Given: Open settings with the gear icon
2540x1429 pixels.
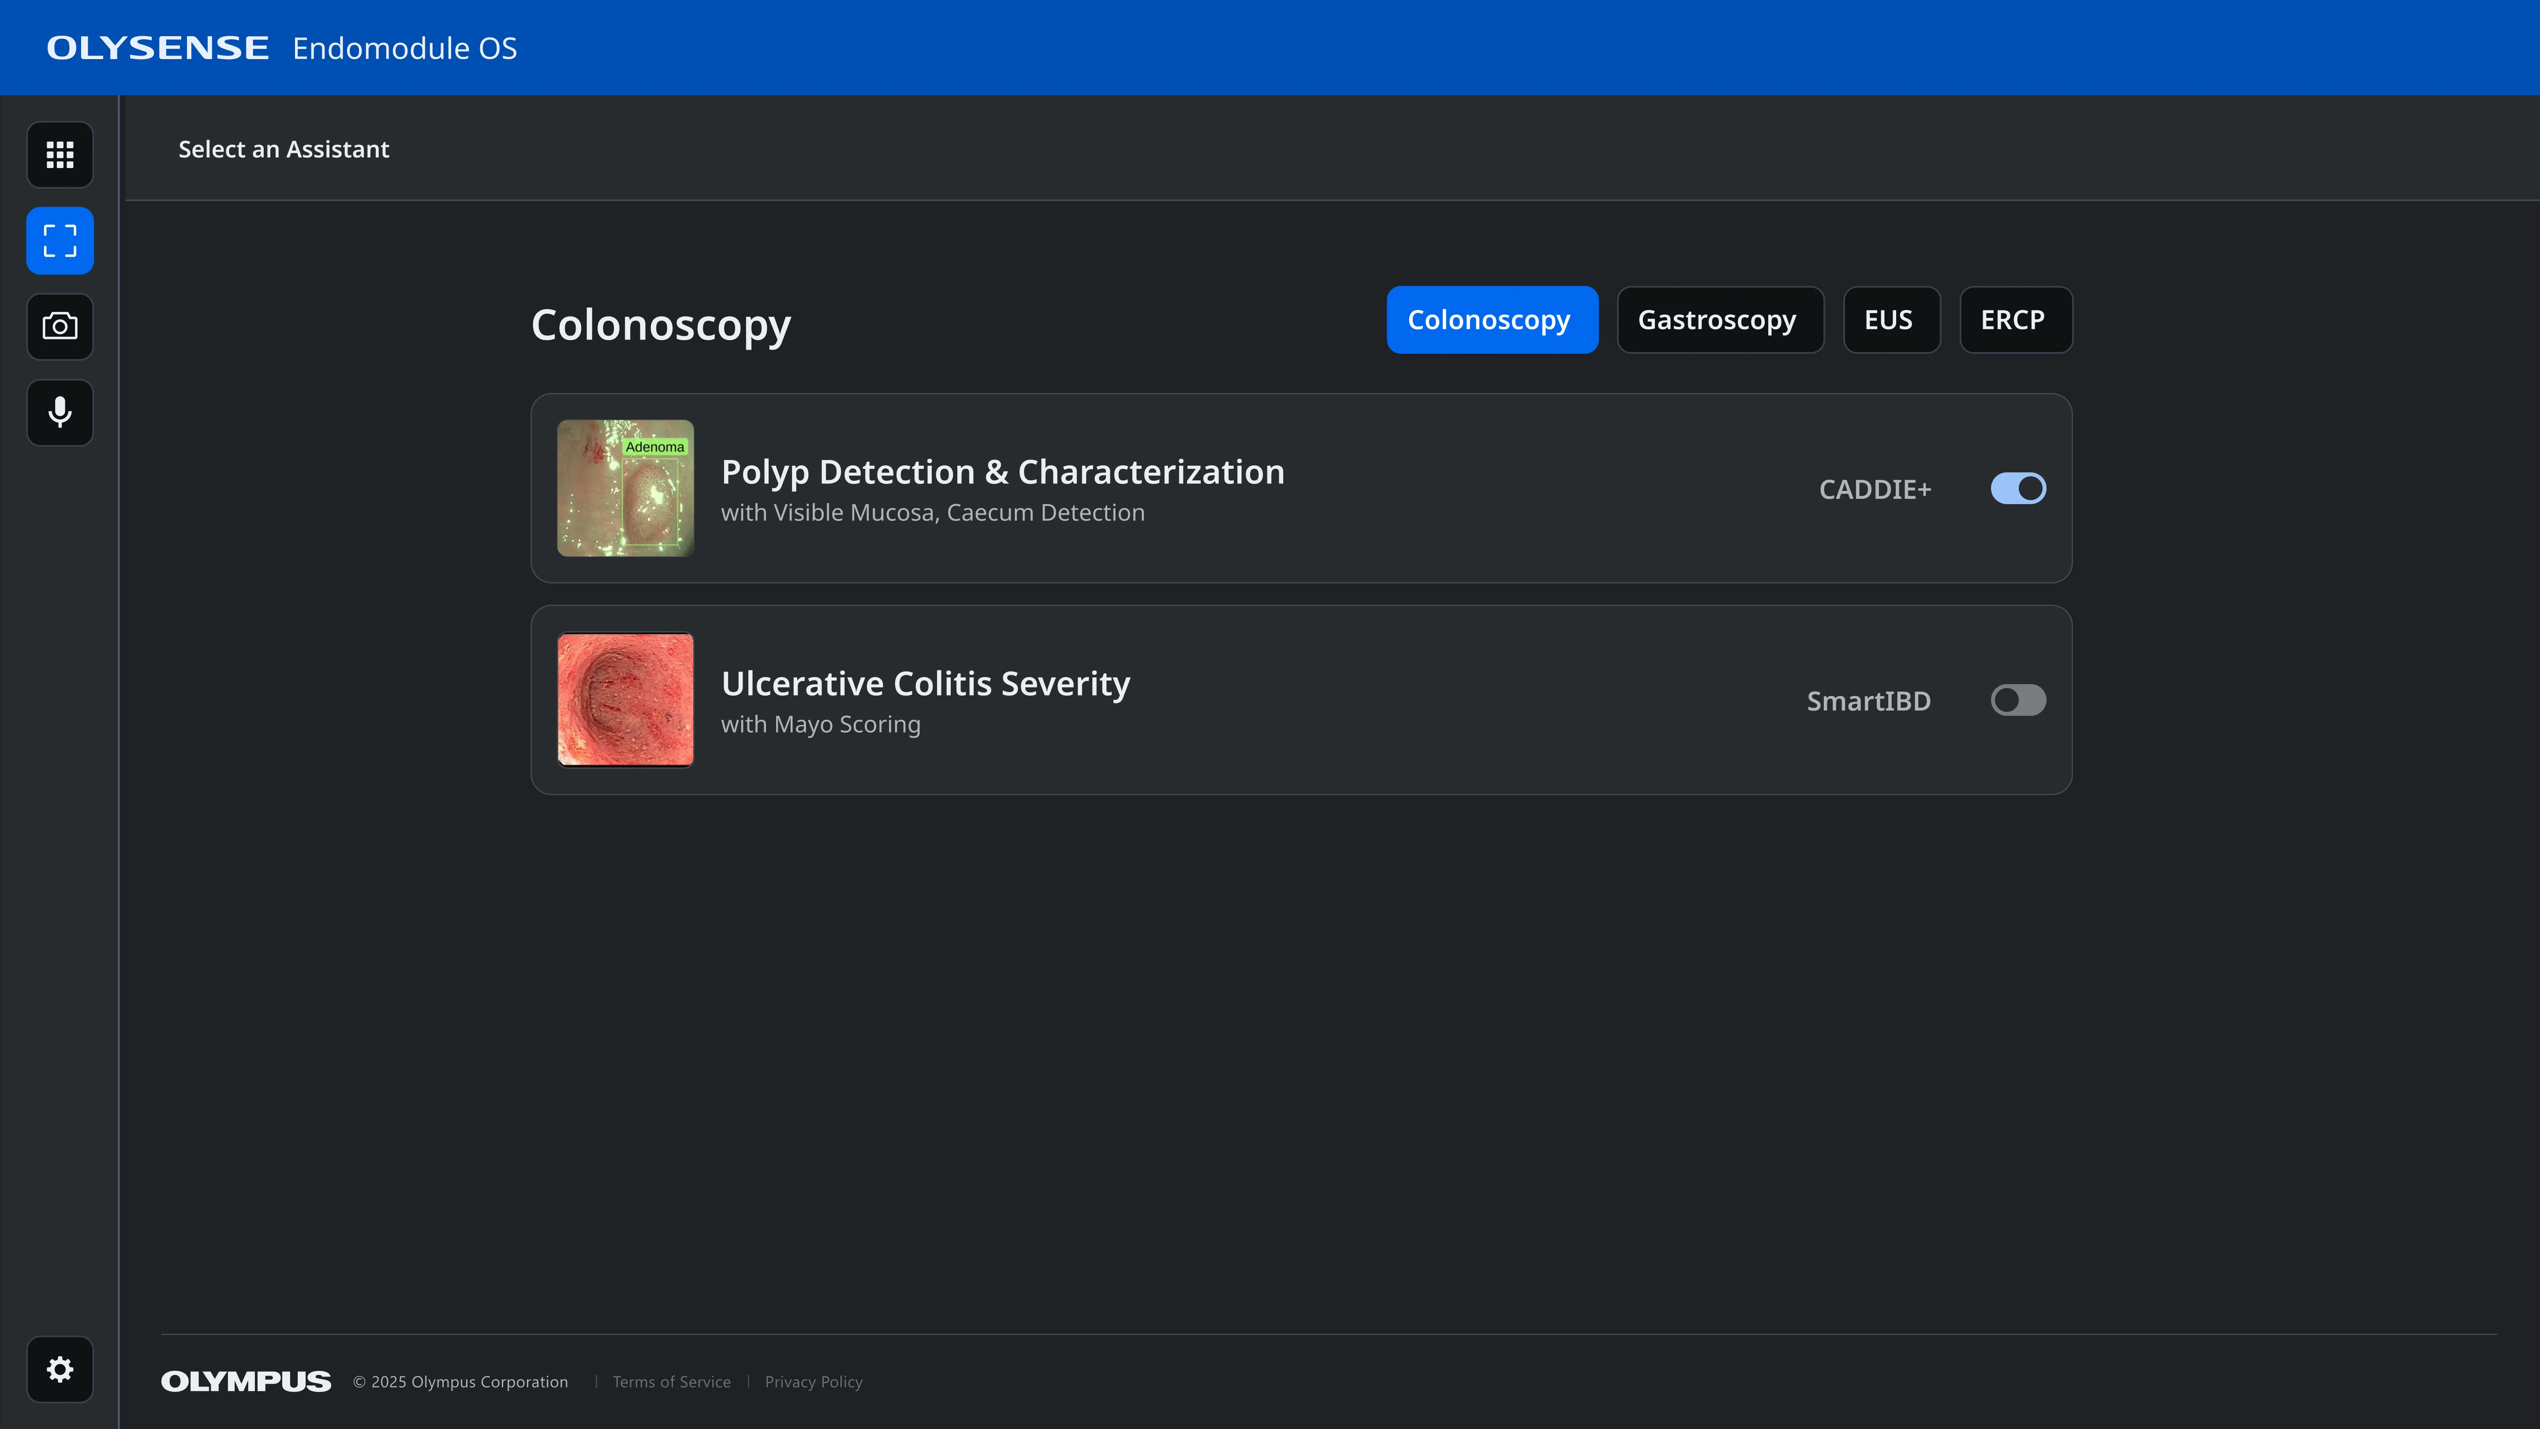Looking at the screenshot, I should (x=59, y=1369).
